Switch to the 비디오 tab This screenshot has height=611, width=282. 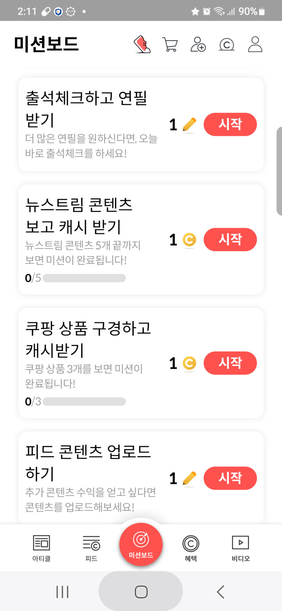click(241, 548)
